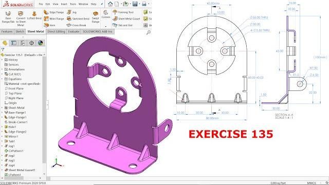Select Convert to Sheet Metal tool
This screenshot has height=185, width=329.
[21, 18]
